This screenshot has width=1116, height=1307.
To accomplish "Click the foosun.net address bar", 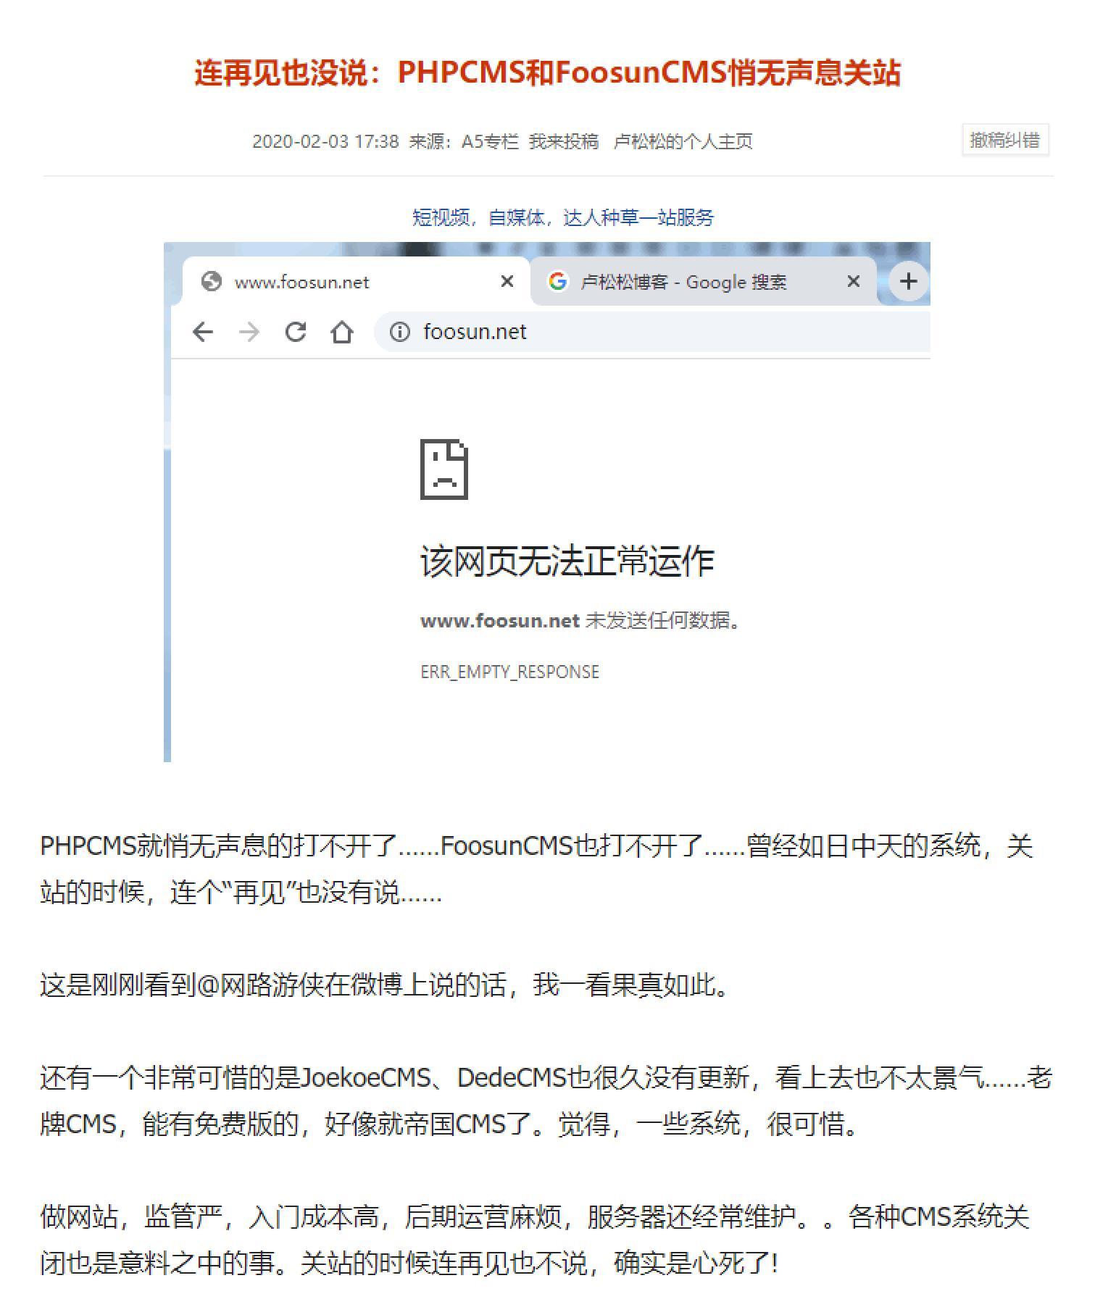I will pyautogui.click(x=652, y=332).
